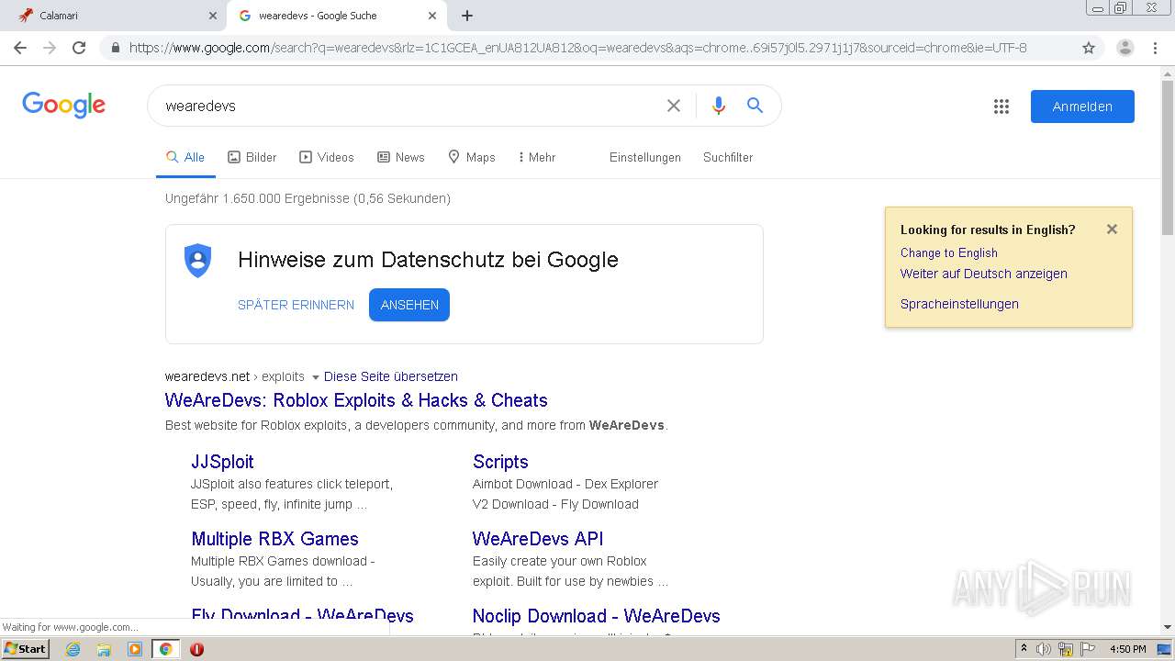Reload the page with refresh icon
The height and width of the screenshot is (661, 1175).
pos(79,48)
